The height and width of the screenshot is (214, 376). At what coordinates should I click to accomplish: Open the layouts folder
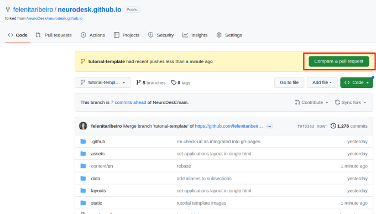pos(98,191)
